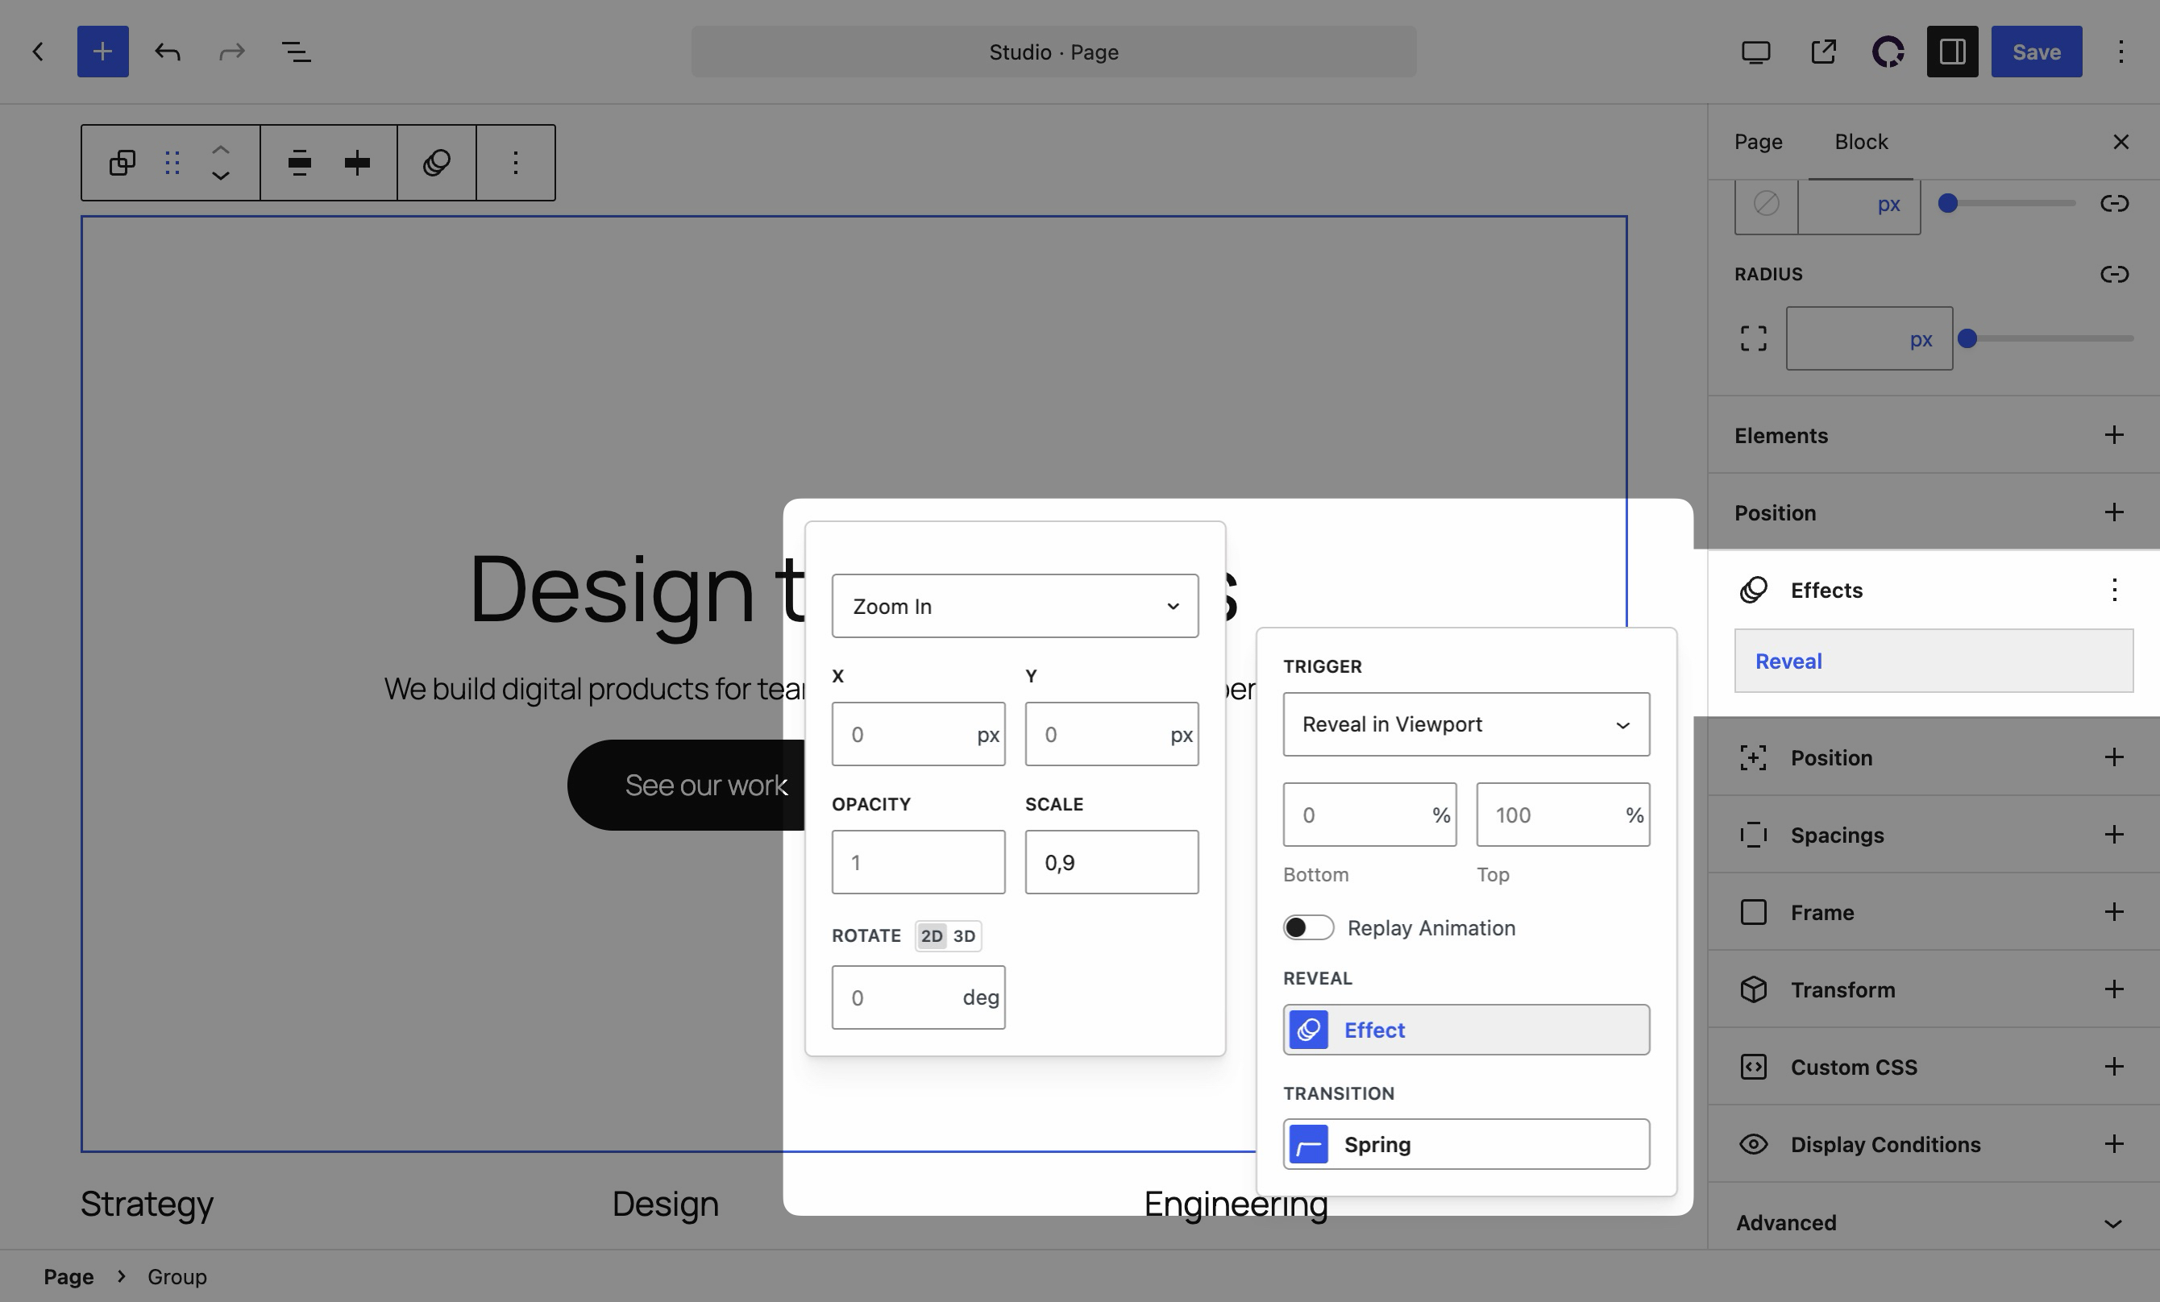This screenshot has height=1302, width=2160.
Task: Open the desktop preview device icon
Action: coord(1756,52)
